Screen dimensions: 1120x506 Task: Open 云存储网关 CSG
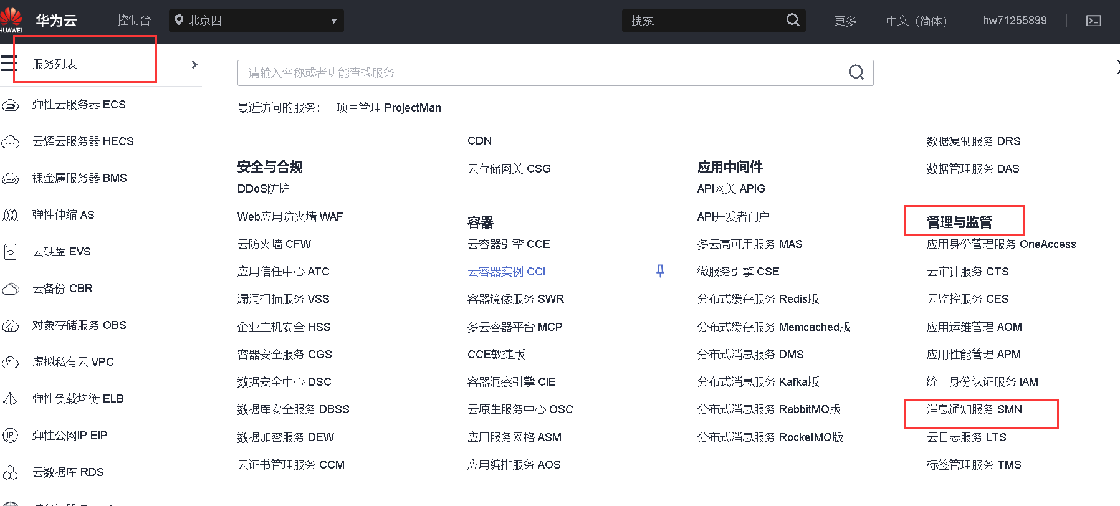[509, 169]
